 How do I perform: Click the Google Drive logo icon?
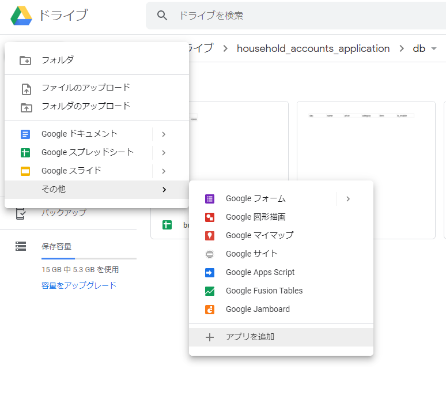(21, 16)
